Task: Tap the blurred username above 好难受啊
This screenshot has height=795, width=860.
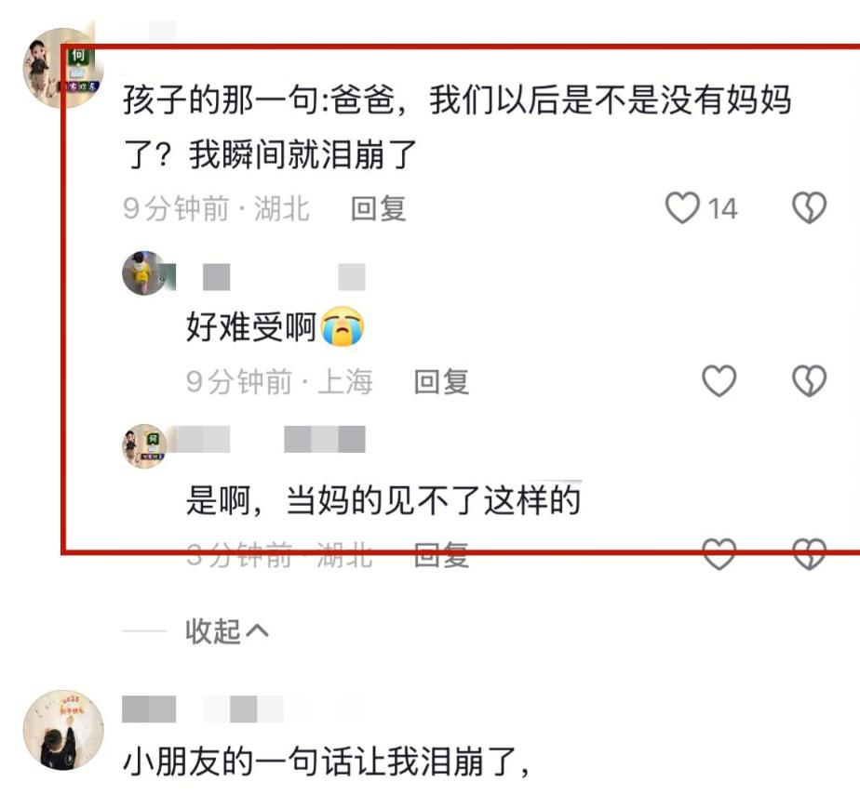Action: click(x=284, y=277)
